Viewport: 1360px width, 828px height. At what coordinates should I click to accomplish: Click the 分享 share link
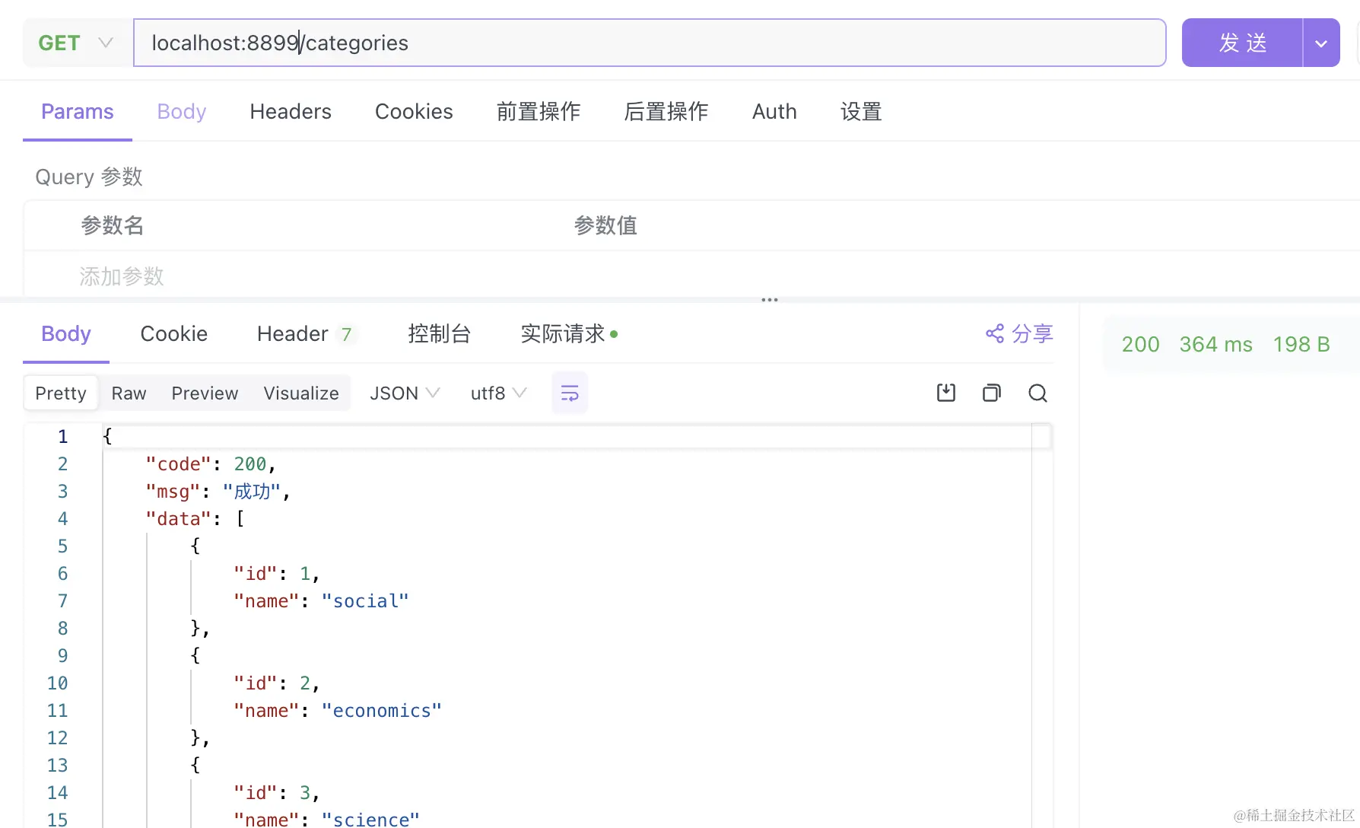coord(1019,333)
